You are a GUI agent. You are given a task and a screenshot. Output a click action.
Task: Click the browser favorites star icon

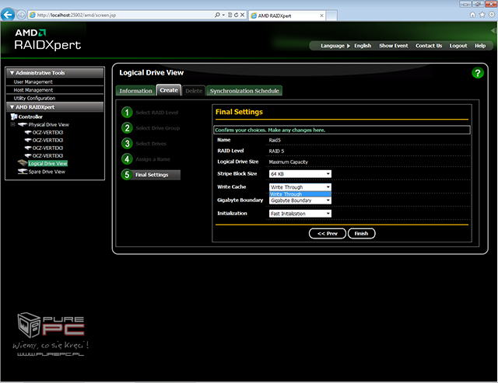[479, 15]
